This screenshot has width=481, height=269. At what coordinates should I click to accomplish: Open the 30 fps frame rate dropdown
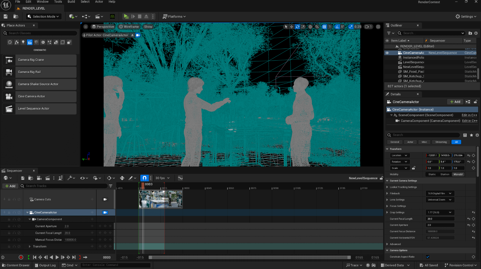[162, 178]
